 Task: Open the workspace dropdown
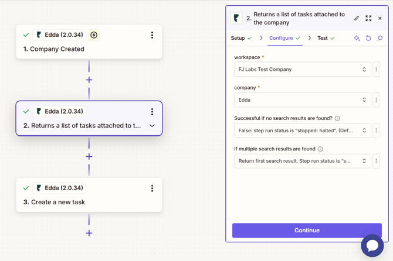click(x=302, y=70)
